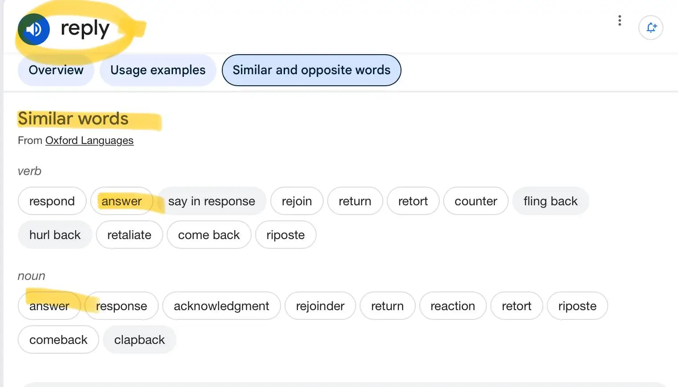Click the 'clapback' chip
678x387 pixels.
click(140, 340)
